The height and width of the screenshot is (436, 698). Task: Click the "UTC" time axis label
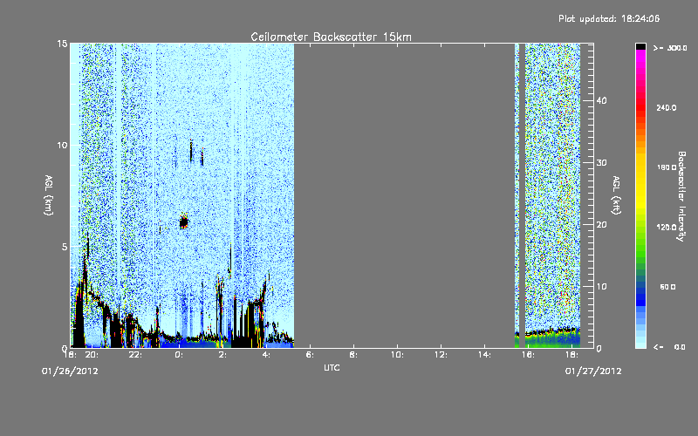click(332, 367)
